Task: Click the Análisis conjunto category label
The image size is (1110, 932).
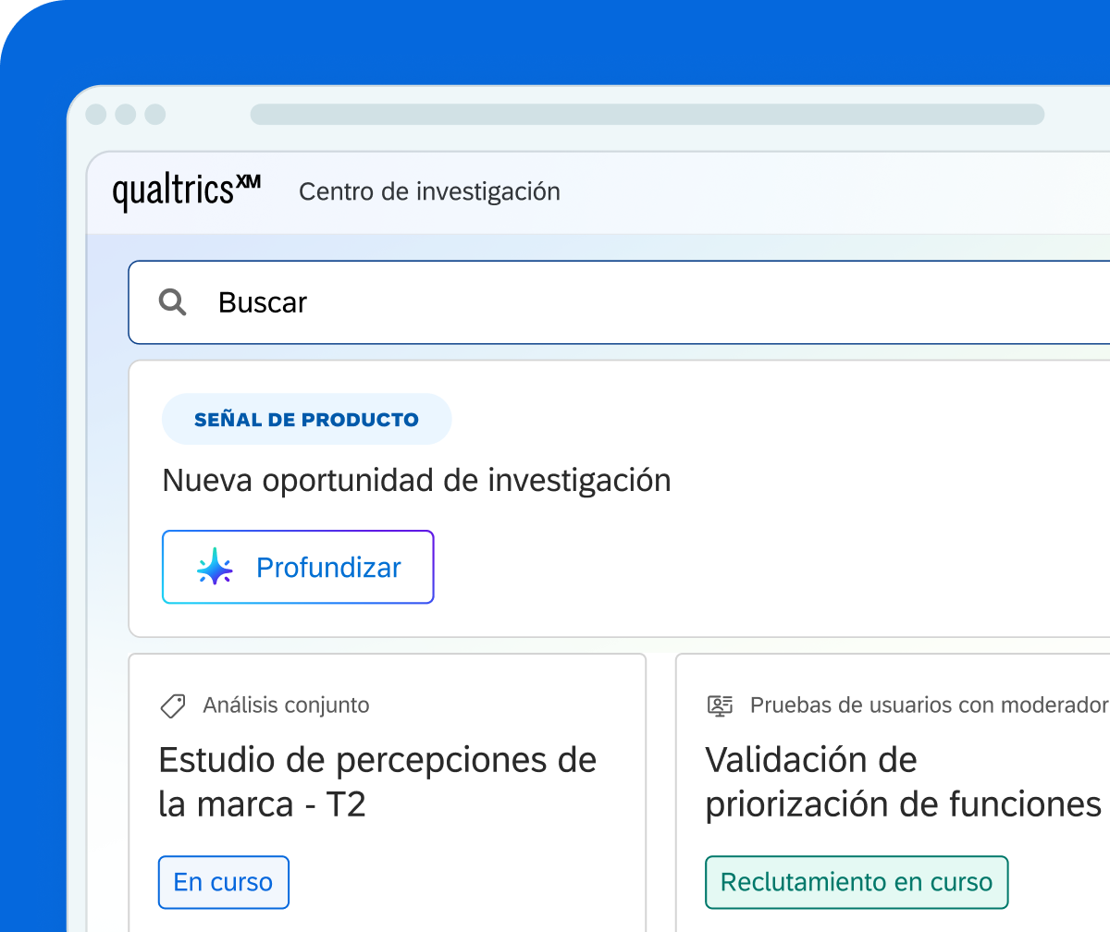Action: pyautogui.click(x=286, y=705)
